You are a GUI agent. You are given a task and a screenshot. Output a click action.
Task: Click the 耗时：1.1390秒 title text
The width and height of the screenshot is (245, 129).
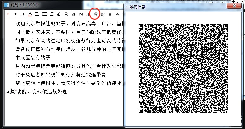(x=24, y=5)
